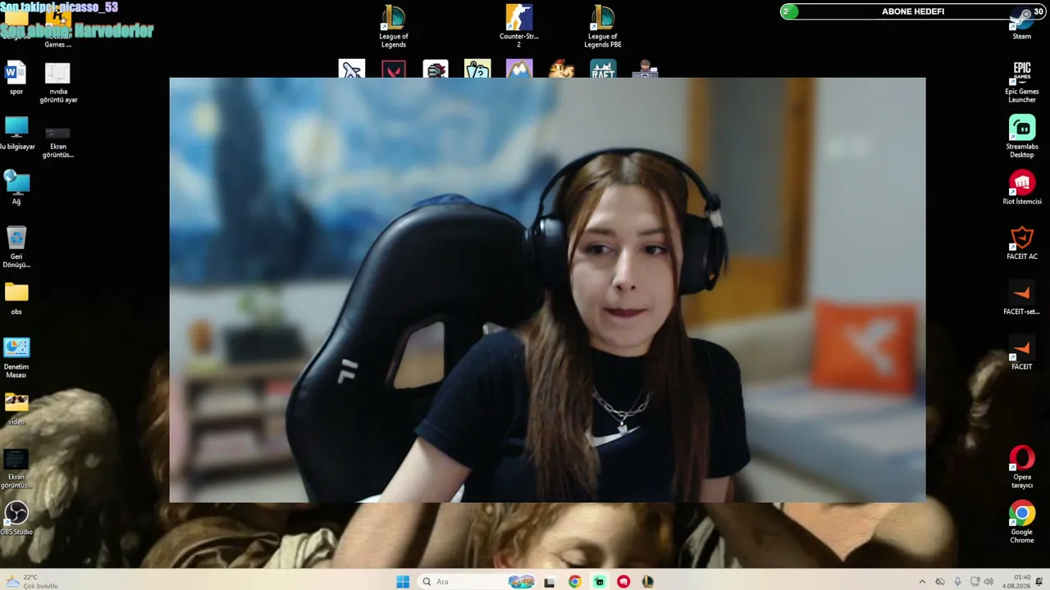Image resolution: width=1050 pixels, height=590 pixels.
Task: Click the microphone tray icon
Action: (957, 582)
